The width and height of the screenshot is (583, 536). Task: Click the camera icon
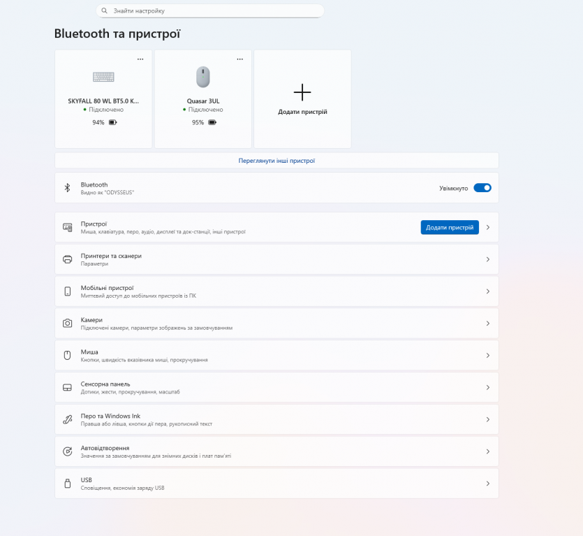pos(68,324)
